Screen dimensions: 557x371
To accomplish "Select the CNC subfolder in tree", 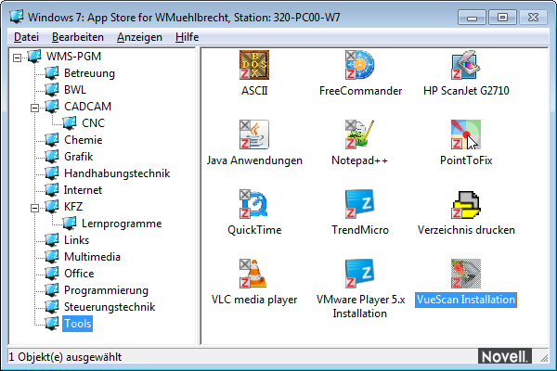I will (93, 123).
